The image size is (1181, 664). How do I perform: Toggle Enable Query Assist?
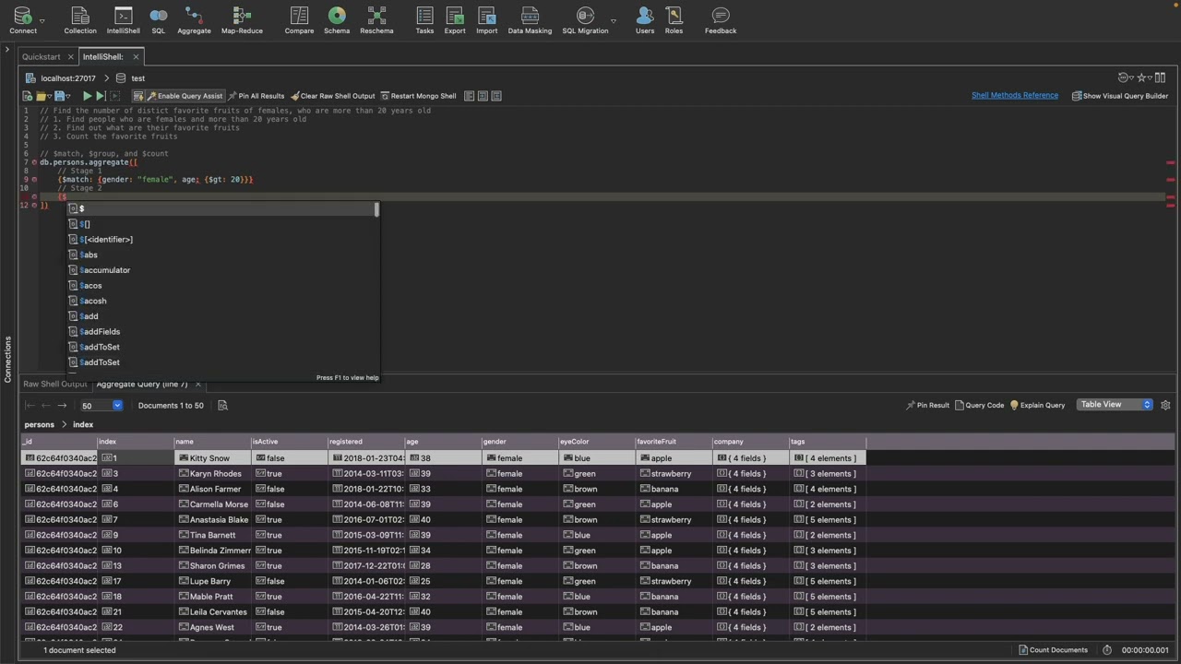[x=185, y=96]
